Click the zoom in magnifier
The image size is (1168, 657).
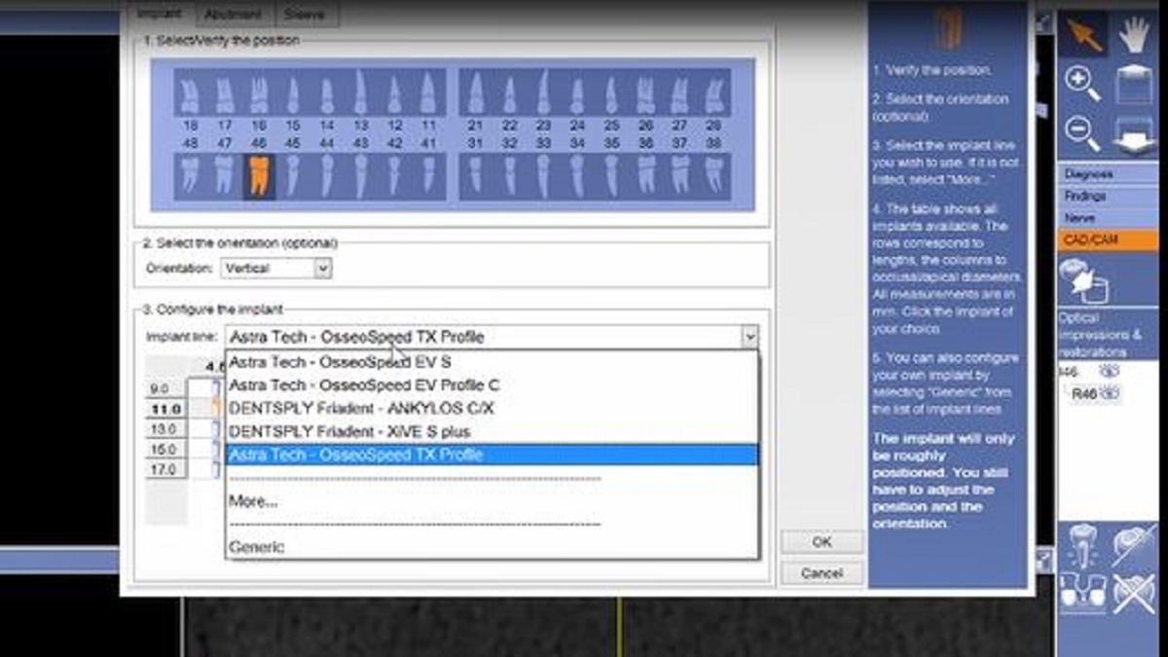[x=1081, y=83]
